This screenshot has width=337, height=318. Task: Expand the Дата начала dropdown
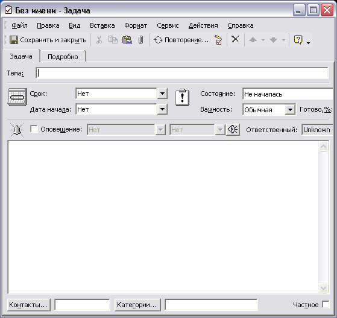point(162,109)
